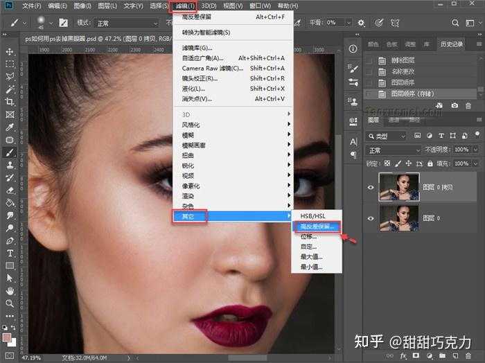Select the Eyedropper tool
The width and height of the screenshot is (485, 363).
[10, 127]
